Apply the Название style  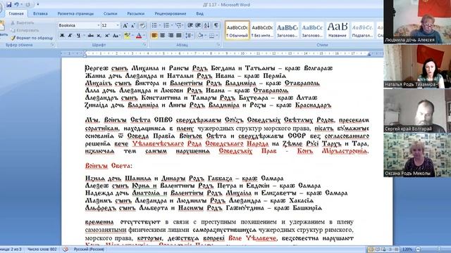tap(337, 30)
